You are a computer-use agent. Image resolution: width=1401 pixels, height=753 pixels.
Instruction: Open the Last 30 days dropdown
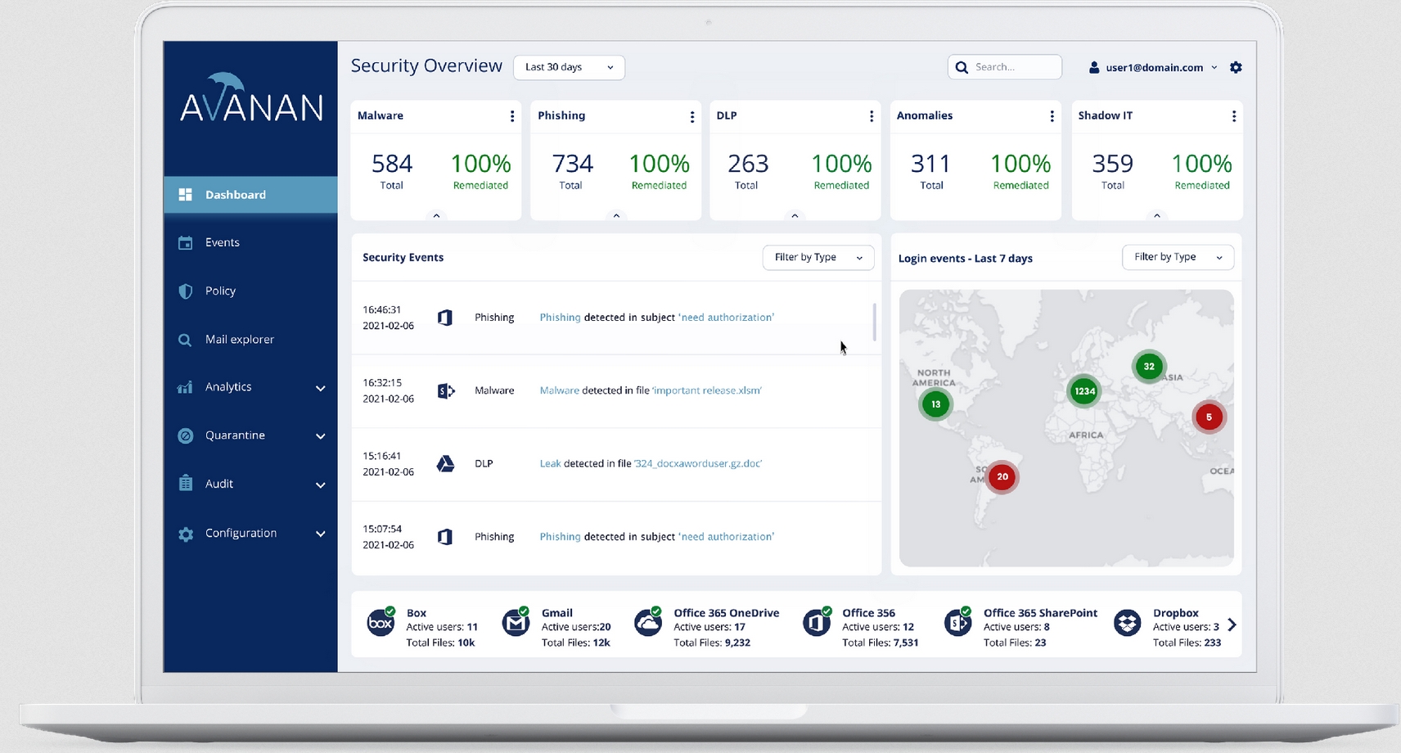(569, 67)
